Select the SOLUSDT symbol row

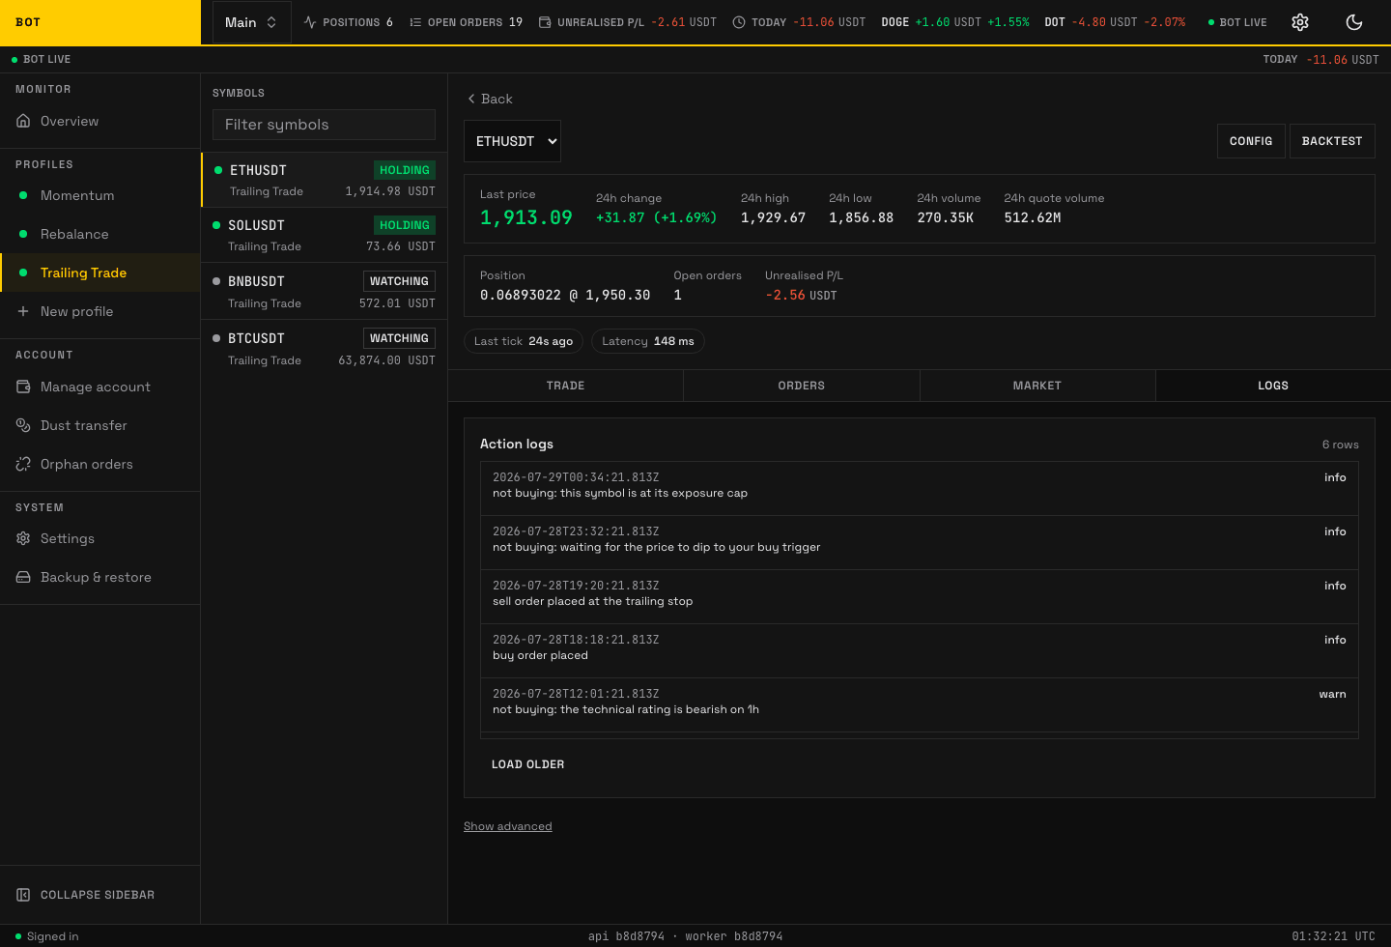pyautogui.click(x=325, y=235)
